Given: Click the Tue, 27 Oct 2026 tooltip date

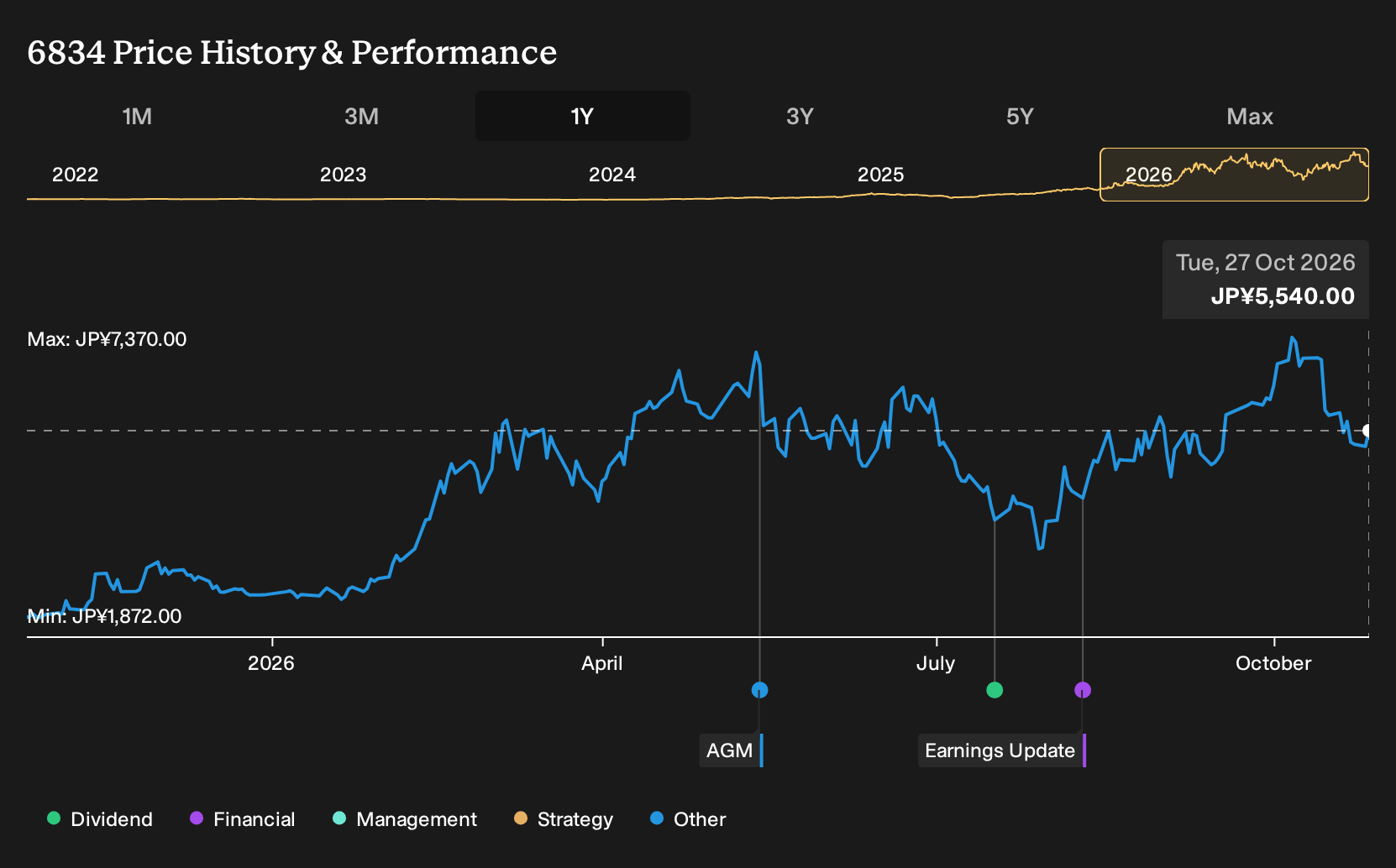Looking at the screenshot, I should (x=1265, y=263).
